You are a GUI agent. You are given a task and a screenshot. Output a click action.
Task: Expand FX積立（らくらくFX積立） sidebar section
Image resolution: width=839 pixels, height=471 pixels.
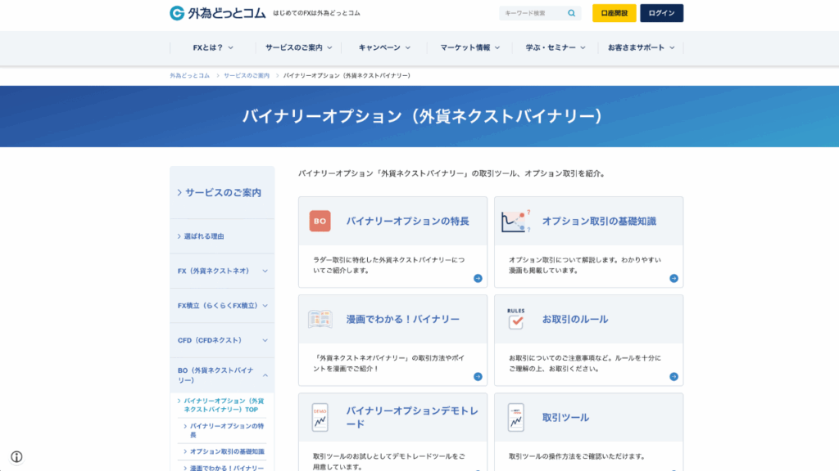[222, 306]
